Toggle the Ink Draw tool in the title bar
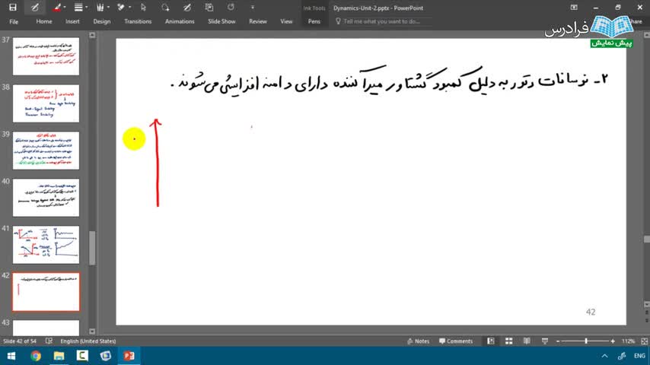 pos(35,8)
